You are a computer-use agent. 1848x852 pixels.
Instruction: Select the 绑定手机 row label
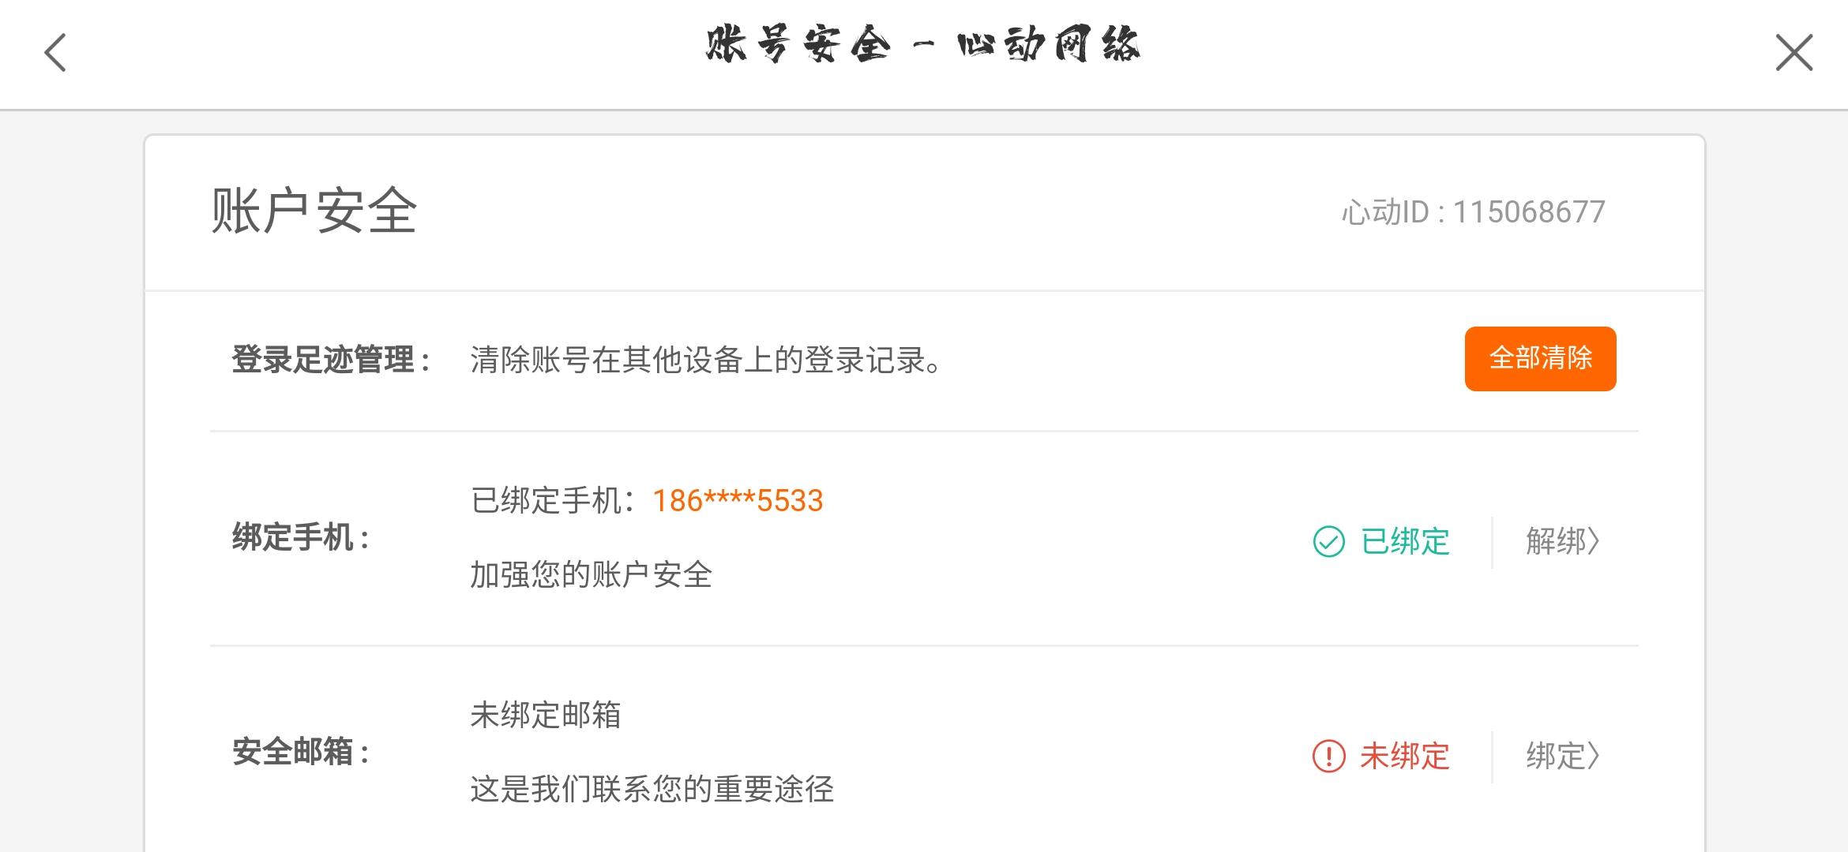[301, 538]
